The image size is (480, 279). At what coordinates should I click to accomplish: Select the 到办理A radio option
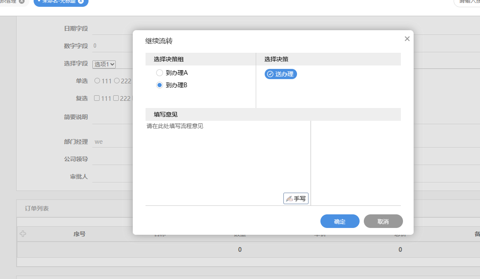[x=160, y=73]
